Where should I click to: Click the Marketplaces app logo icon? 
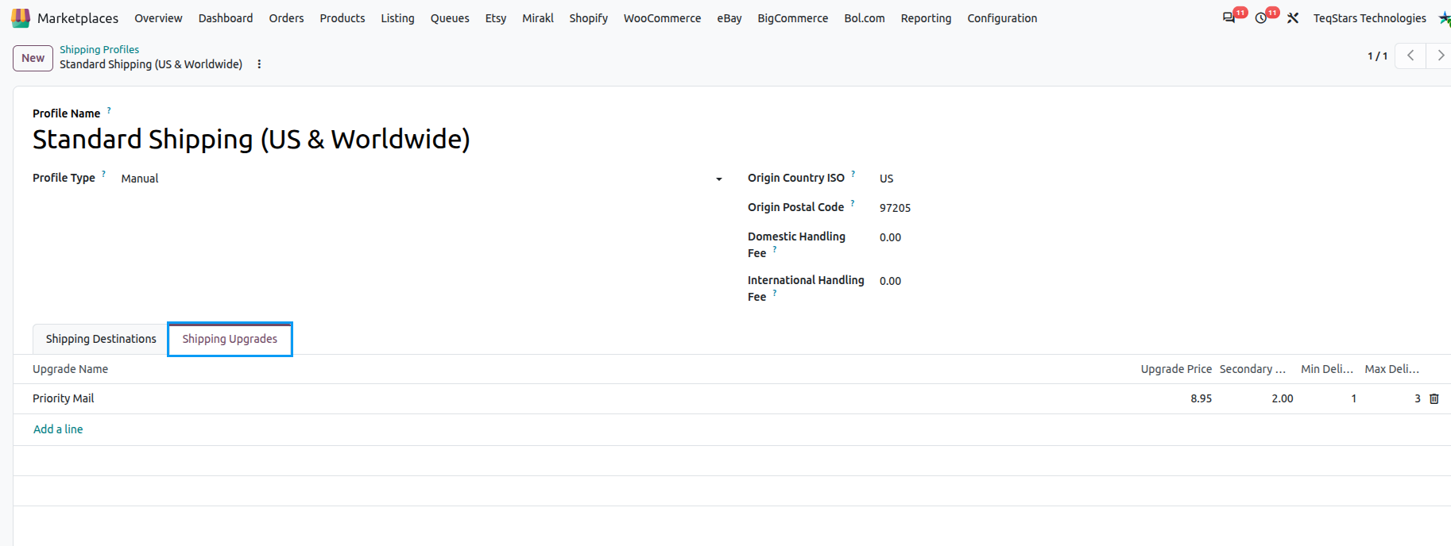tap(21, 18)
